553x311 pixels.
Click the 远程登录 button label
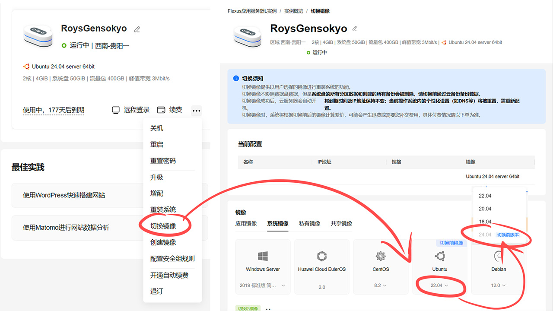[137, 110]
